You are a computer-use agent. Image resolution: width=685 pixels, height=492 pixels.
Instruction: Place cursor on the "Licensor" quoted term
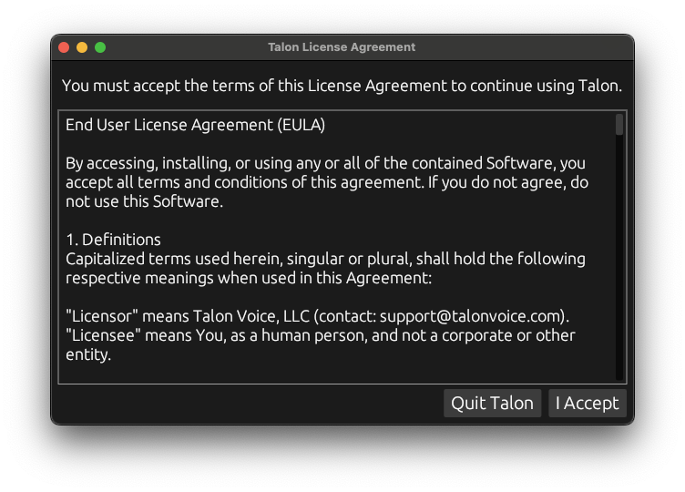click(102, 316)
